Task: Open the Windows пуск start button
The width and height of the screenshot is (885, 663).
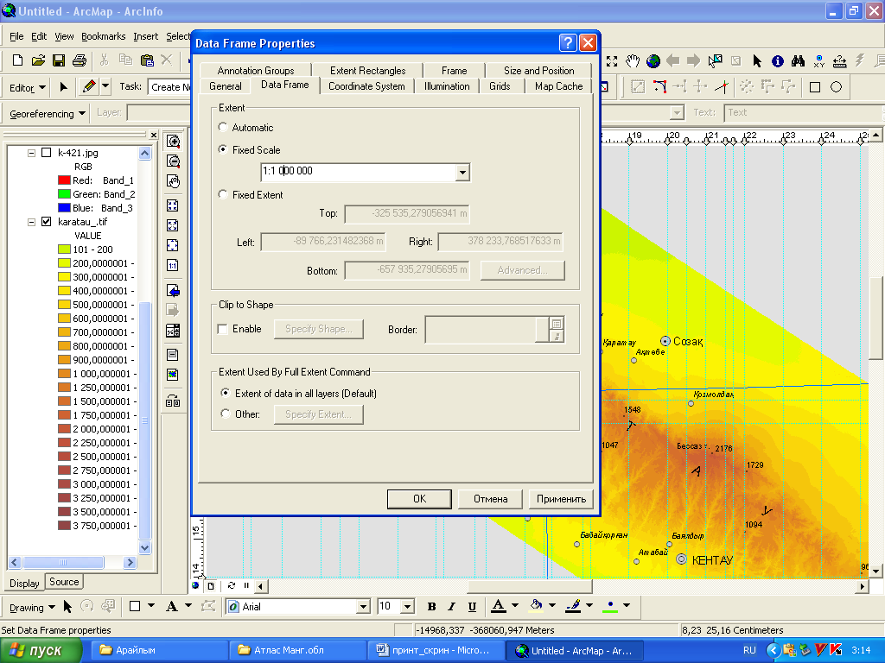Action: [41, 650]
